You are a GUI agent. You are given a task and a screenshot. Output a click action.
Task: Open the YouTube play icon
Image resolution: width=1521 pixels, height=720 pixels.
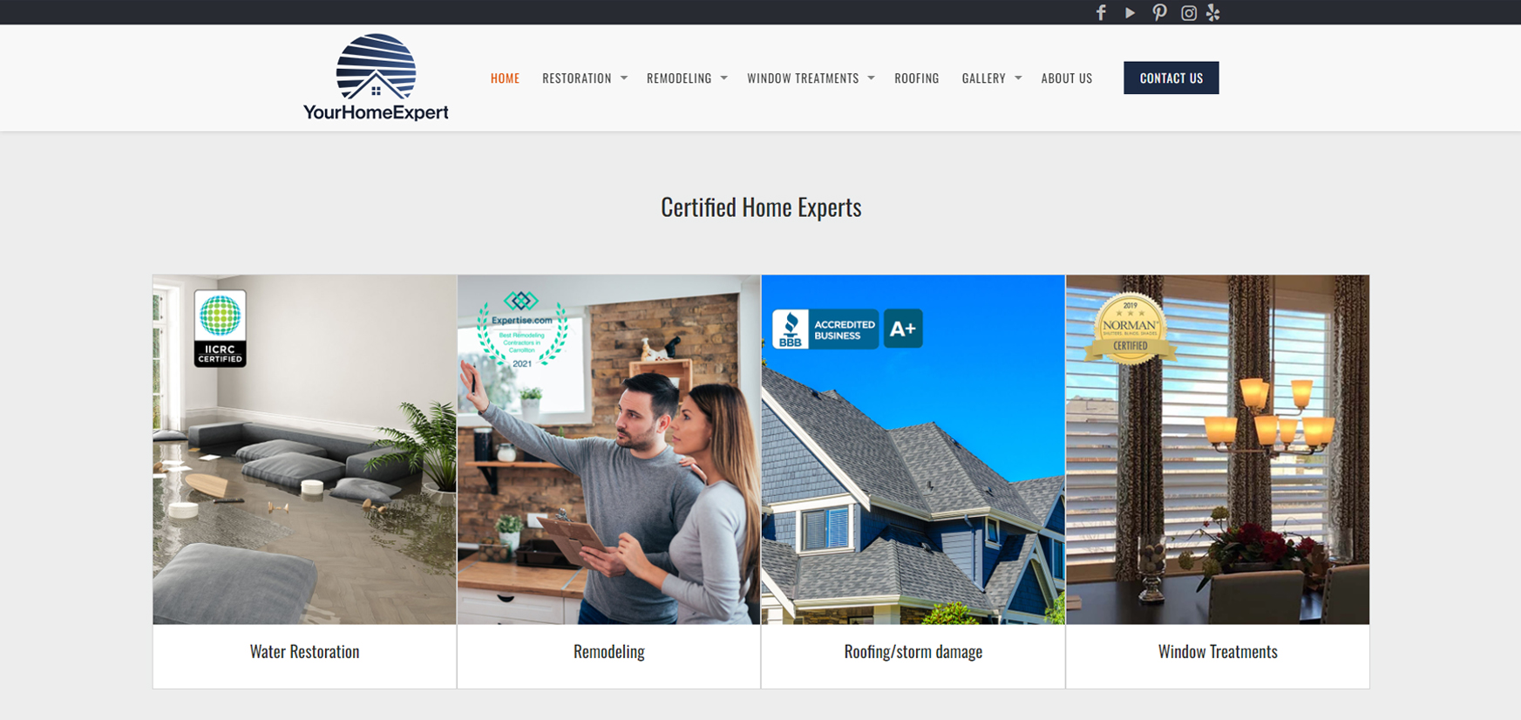1130,12
